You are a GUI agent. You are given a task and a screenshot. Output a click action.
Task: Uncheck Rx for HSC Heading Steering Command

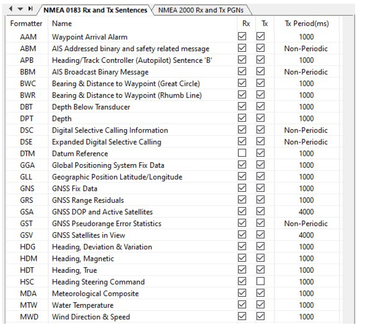242,281
